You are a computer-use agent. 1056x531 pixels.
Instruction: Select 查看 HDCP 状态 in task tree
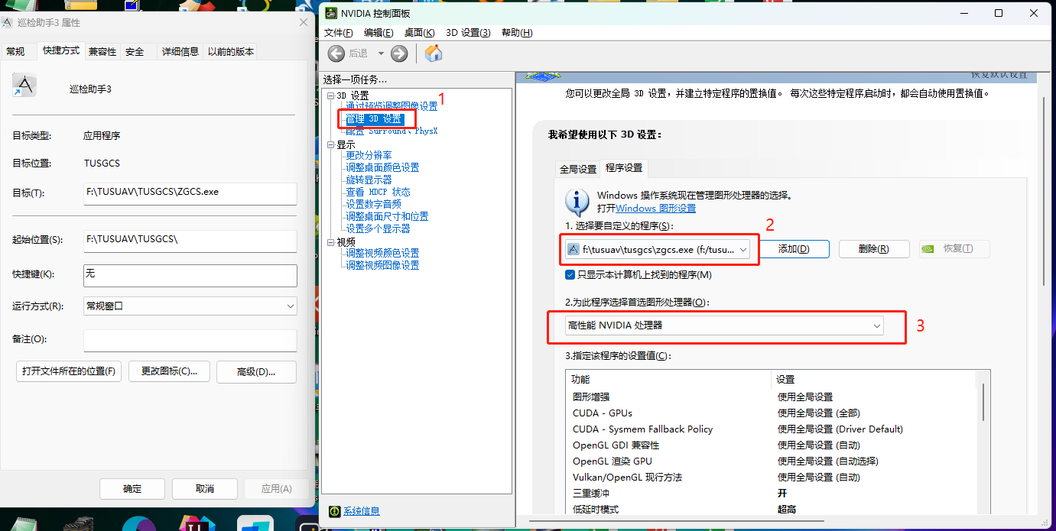(378, 192)
